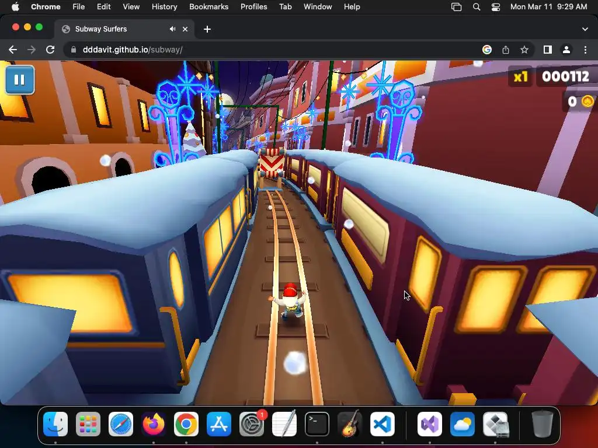The image size is (598, 448).
Task: Go forward to the next page
Action: (32, 50)
